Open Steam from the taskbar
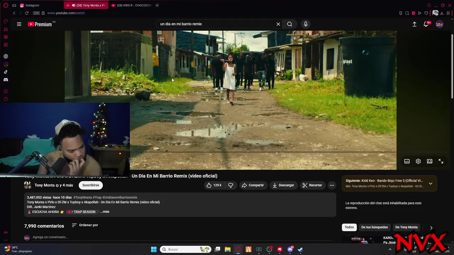 (x=300, y=249)
